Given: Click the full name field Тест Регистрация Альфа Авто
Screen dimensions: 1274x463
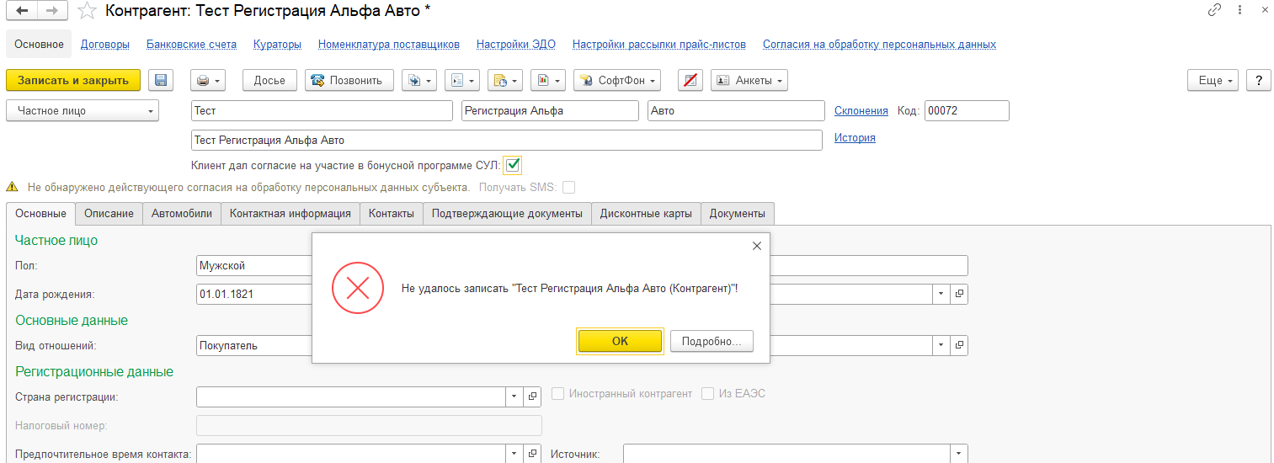Looking at the screenshot, I should coord(507,140).
